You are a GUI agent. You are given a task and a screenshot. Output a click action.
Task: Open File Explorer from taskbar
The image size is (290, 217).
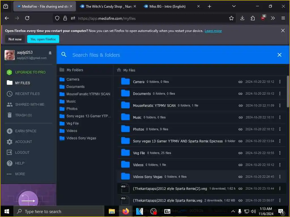[112, 211]
